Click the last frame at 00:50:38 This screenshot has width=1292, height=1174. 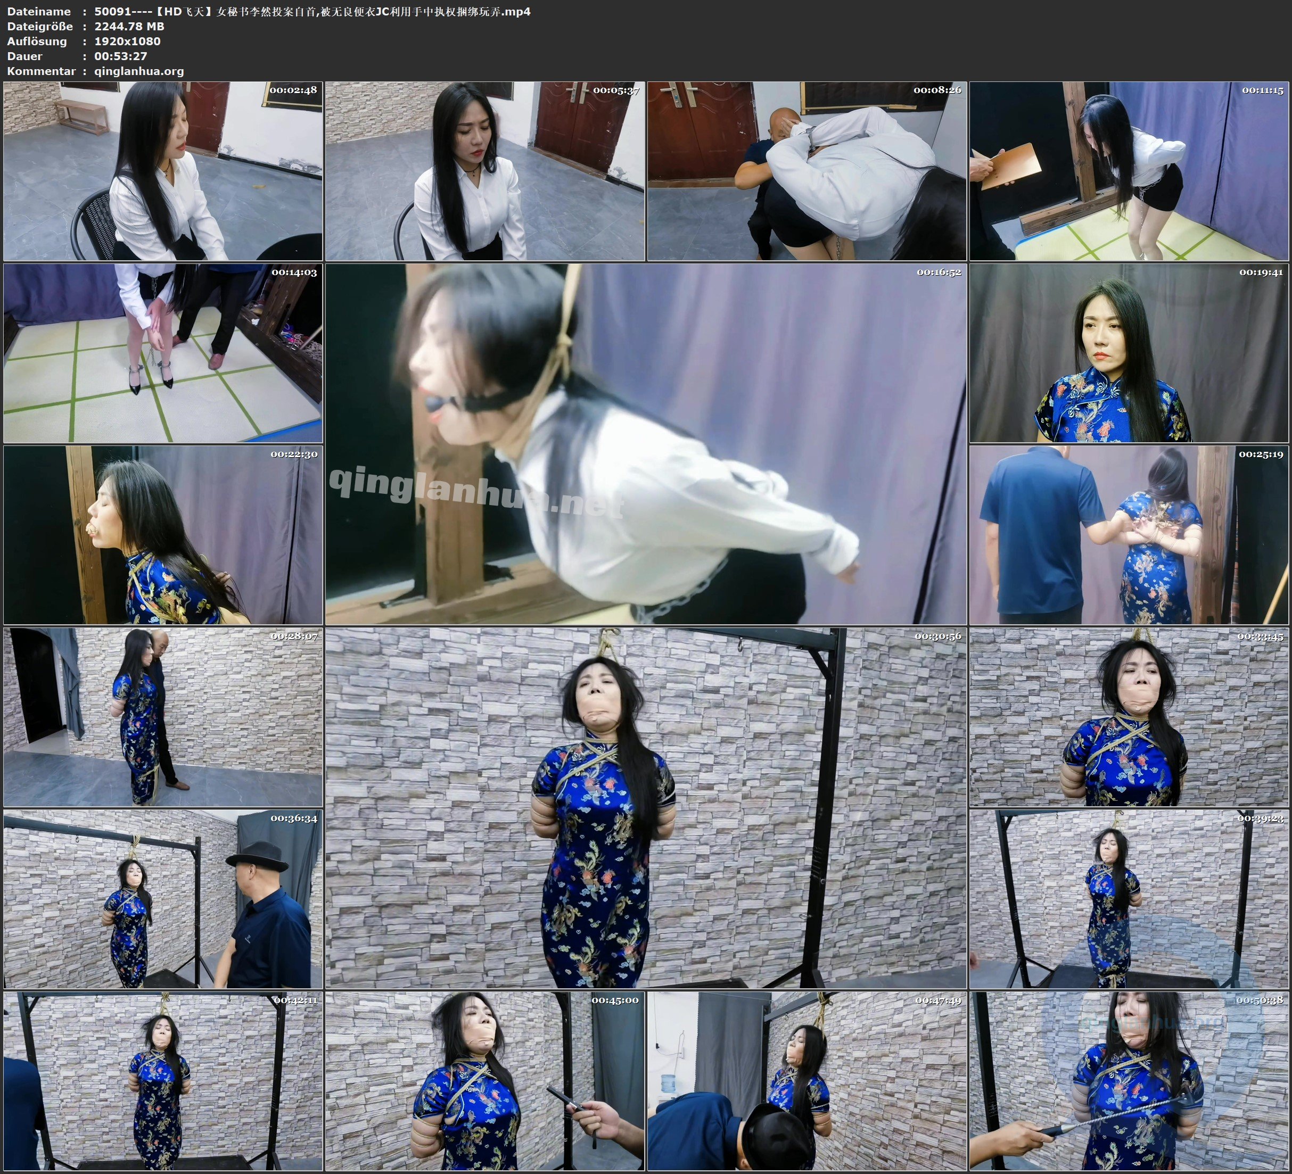coord(1129,1080)
